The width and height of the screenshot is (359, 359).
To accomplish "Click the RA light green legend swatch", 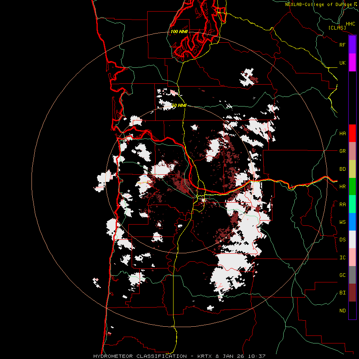I will pos(352,204).
